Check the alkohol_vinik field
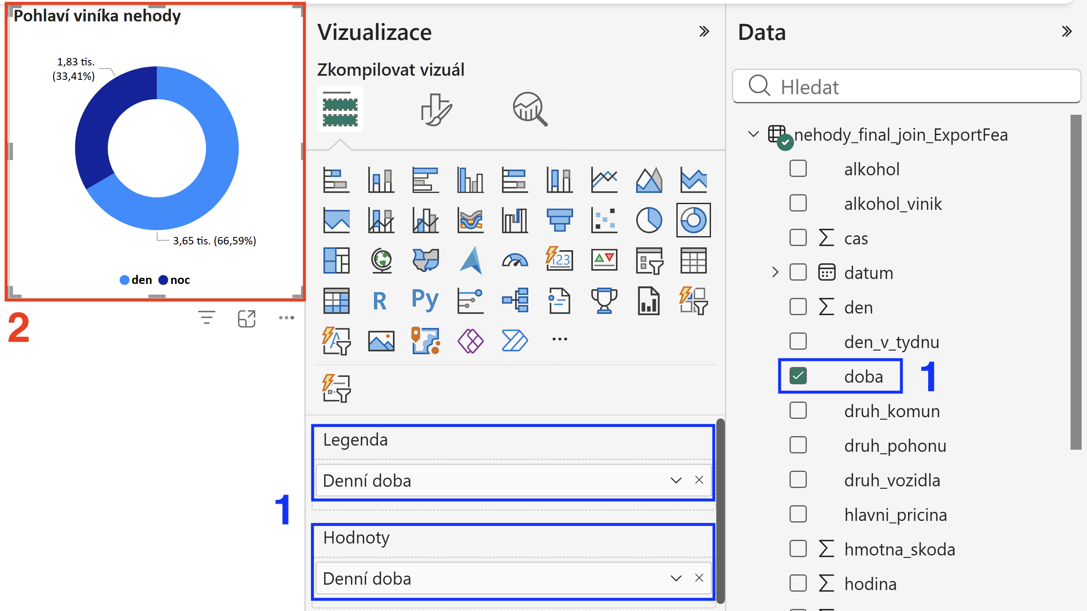Screen dimensions: 1087x611 click(798, 203)
